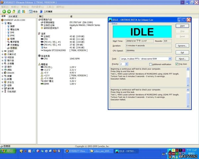199x159 pixels.
Task: Click the Benchmark hourglass icon in tree
Action: (x=5, y=91)
